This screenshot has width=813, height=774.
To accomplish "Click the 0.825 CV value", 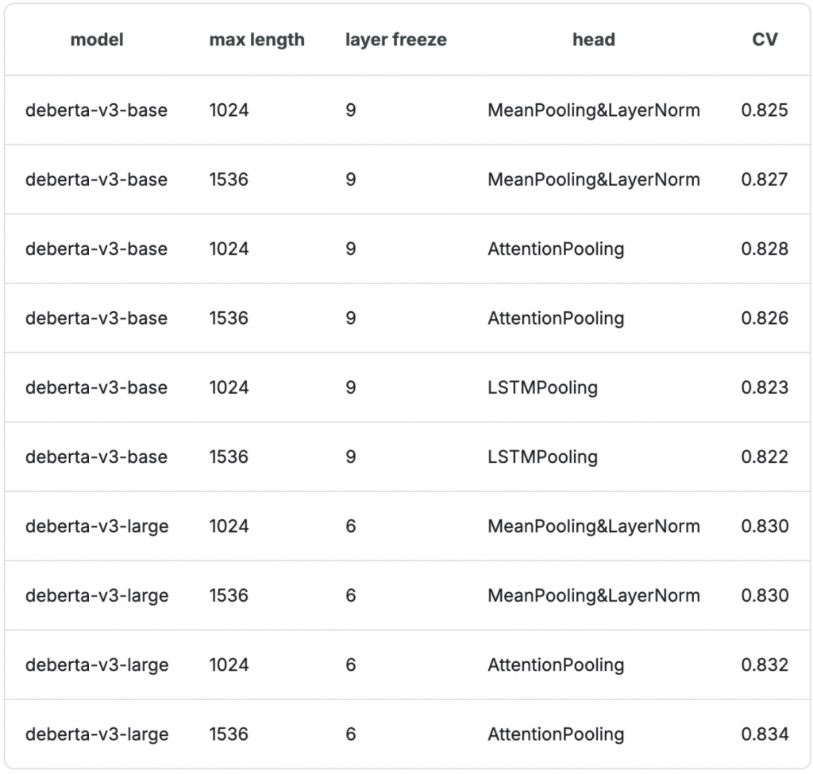I will click(765, 110).
